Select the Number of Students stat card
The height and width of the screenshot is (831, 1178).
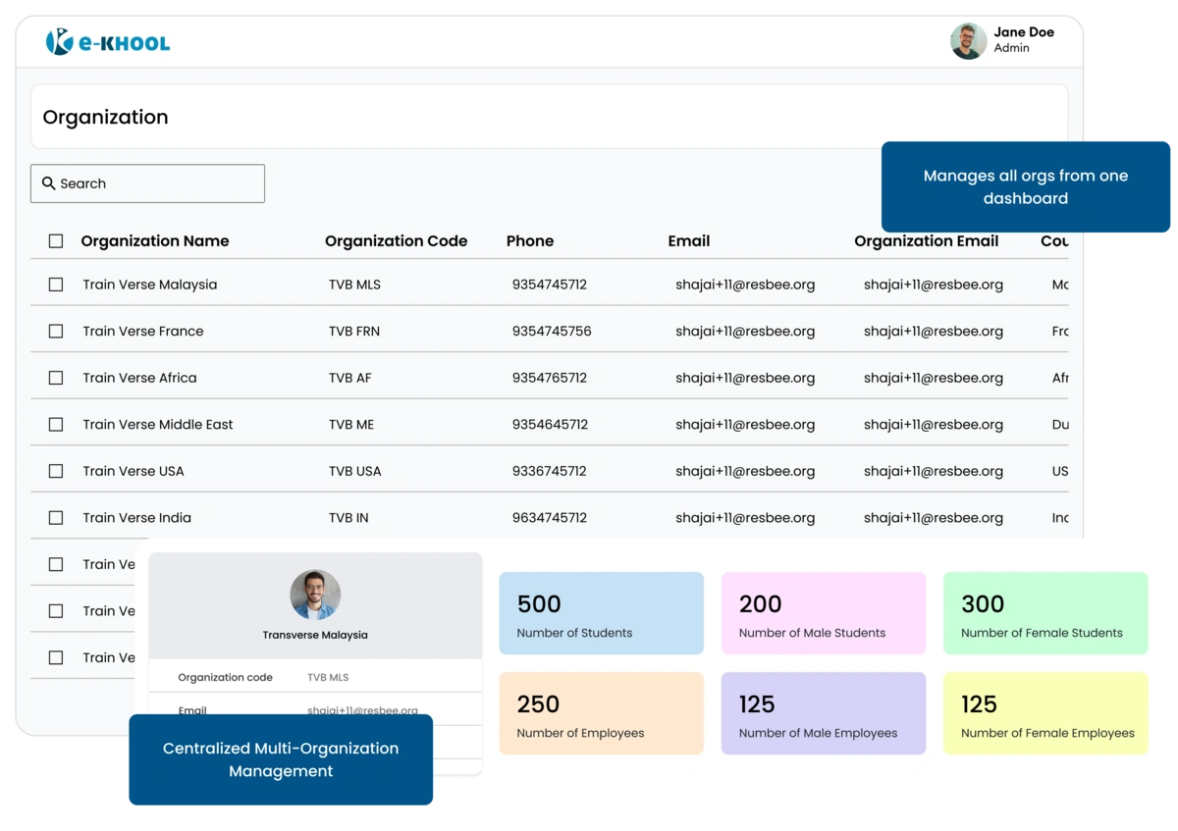pos(601,612)
